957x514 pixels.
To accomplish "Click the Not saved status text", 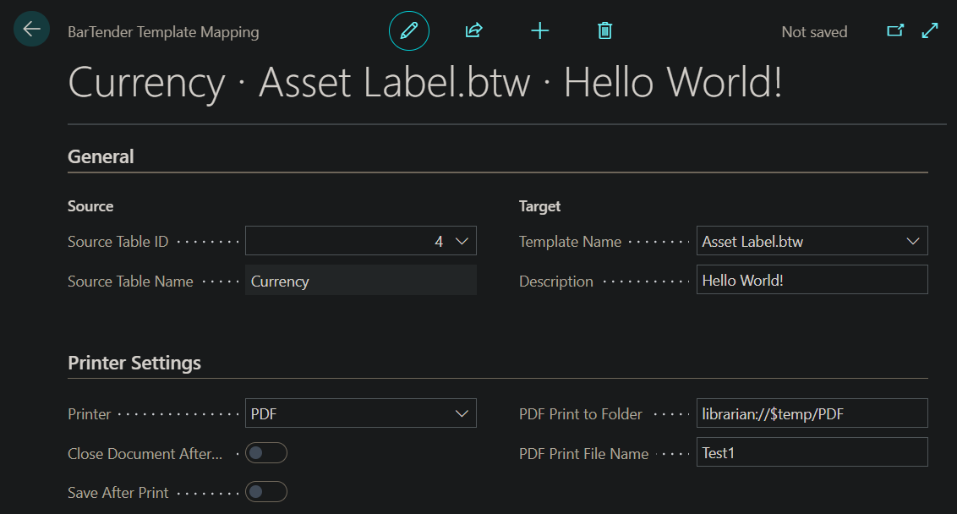I will (x=814, y=32).
